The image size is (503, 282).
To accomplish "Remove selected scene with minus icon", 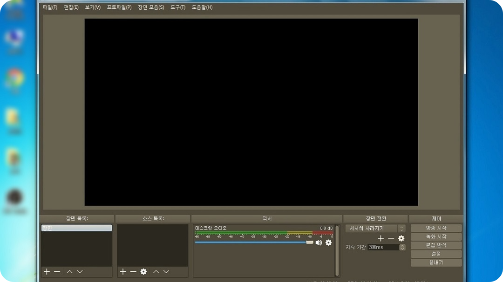I will (x=57, y=271).
